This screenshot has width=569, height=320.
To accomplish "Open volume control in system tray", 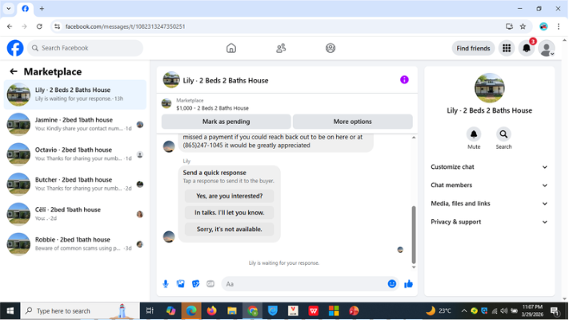I will pyautogui.click(x=504, y=311).
